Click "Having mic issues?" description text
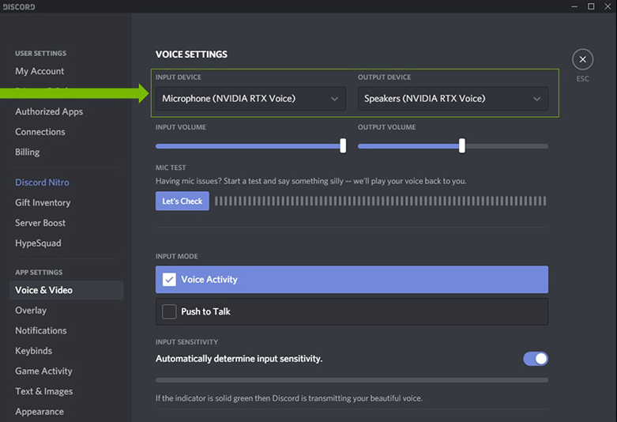Screen dimensions: 617x422 pos(310,181)
